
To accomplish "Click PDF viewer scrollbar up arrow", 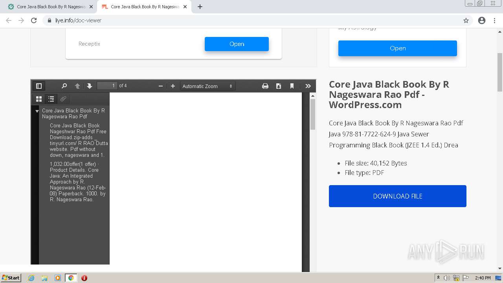I will coord(313,96).
